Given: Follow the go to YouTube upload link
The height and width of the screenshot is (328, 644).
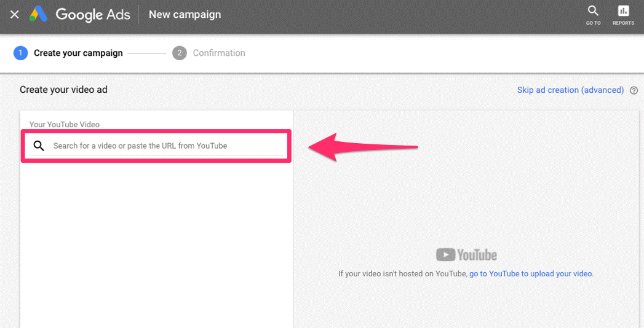Looking at the screenshot, I should tap(531, 274).
